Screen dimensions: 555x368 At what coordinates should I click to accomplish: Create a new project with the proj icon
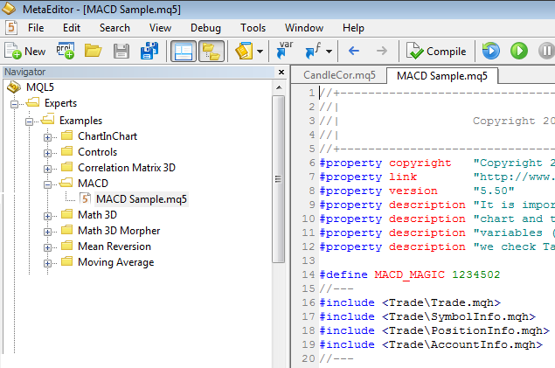point(66,51)
